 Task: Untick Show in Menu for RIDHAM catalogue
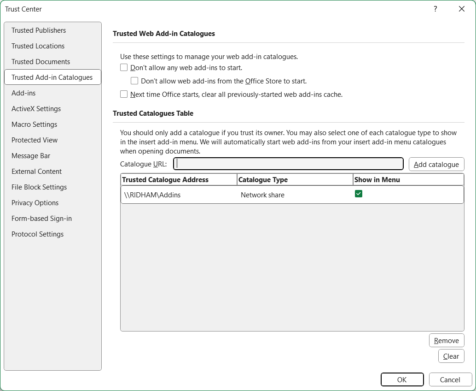click(359, 194)
